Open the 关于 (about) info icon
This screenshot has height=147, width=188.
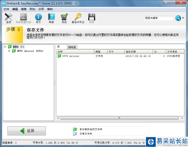coord(39,17)
